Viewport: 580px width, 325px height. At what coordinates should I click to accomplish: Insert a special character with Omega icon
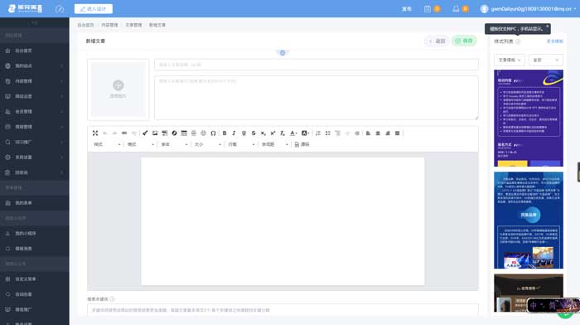(x=213, y=133)
